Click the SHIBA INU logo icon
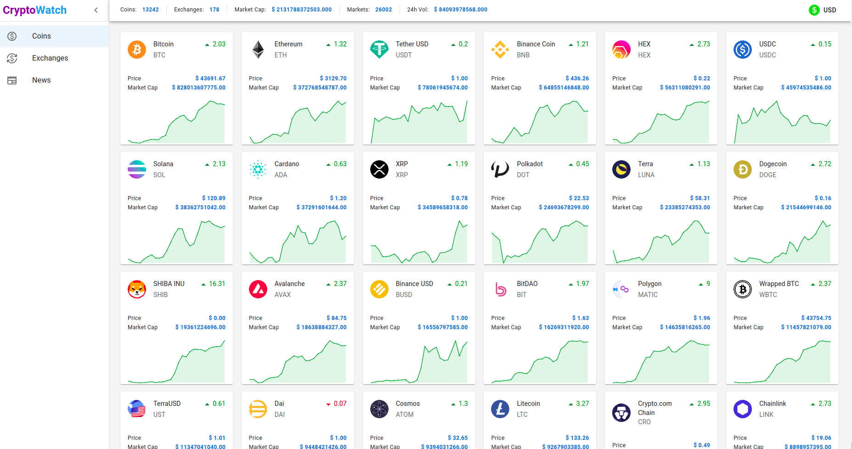 (137, 289)
